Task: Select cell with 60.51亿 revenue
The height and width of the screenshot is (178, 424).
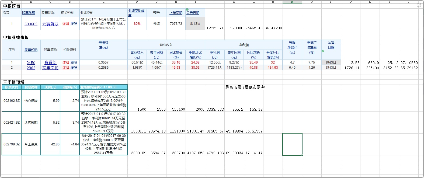Action: point(137,62)
